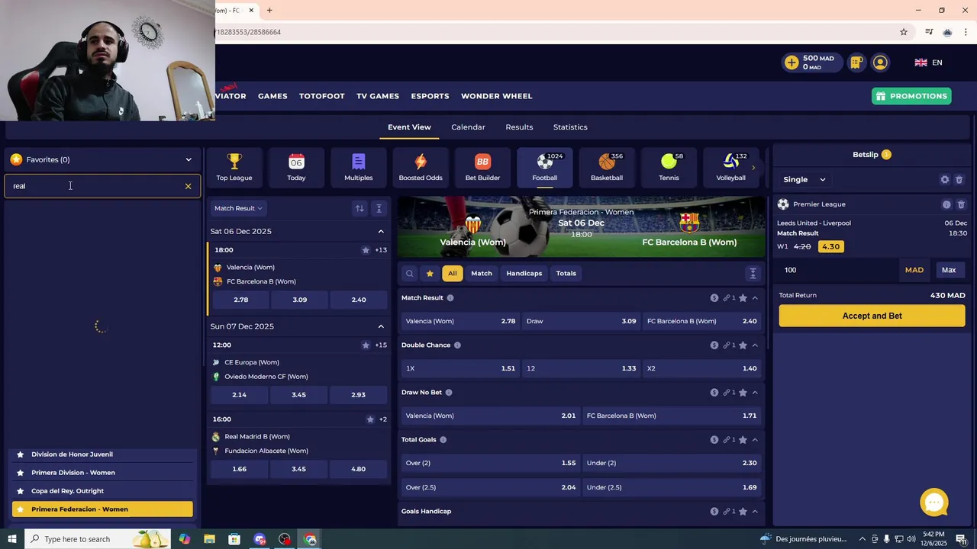This screenshot has height=549, width=977.
Task: Select the Football sport icon
Action: point(545,167)
